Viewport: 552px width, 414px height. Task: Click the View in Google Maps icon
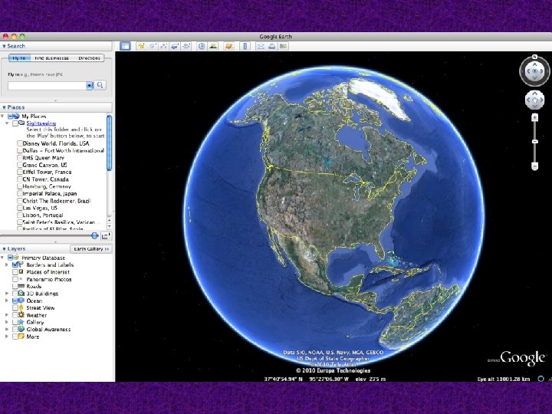283,46
